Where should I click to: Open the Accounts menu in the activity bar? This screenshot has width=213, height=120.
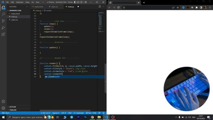3,101
